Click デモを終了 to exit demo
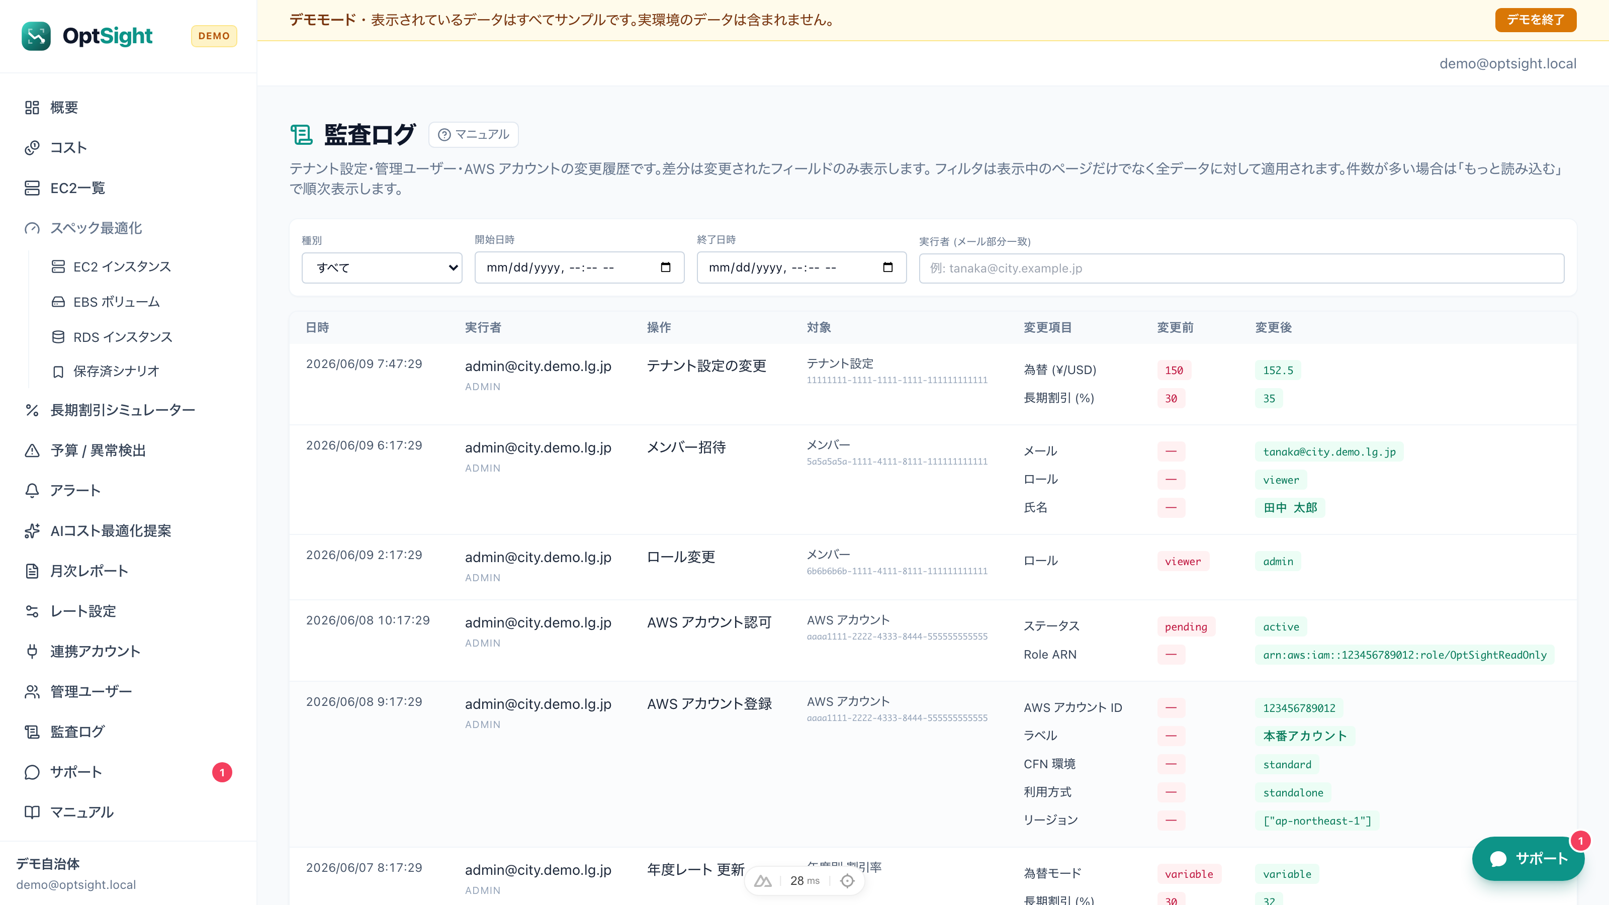1609x905 pixels. (1535, 20)
